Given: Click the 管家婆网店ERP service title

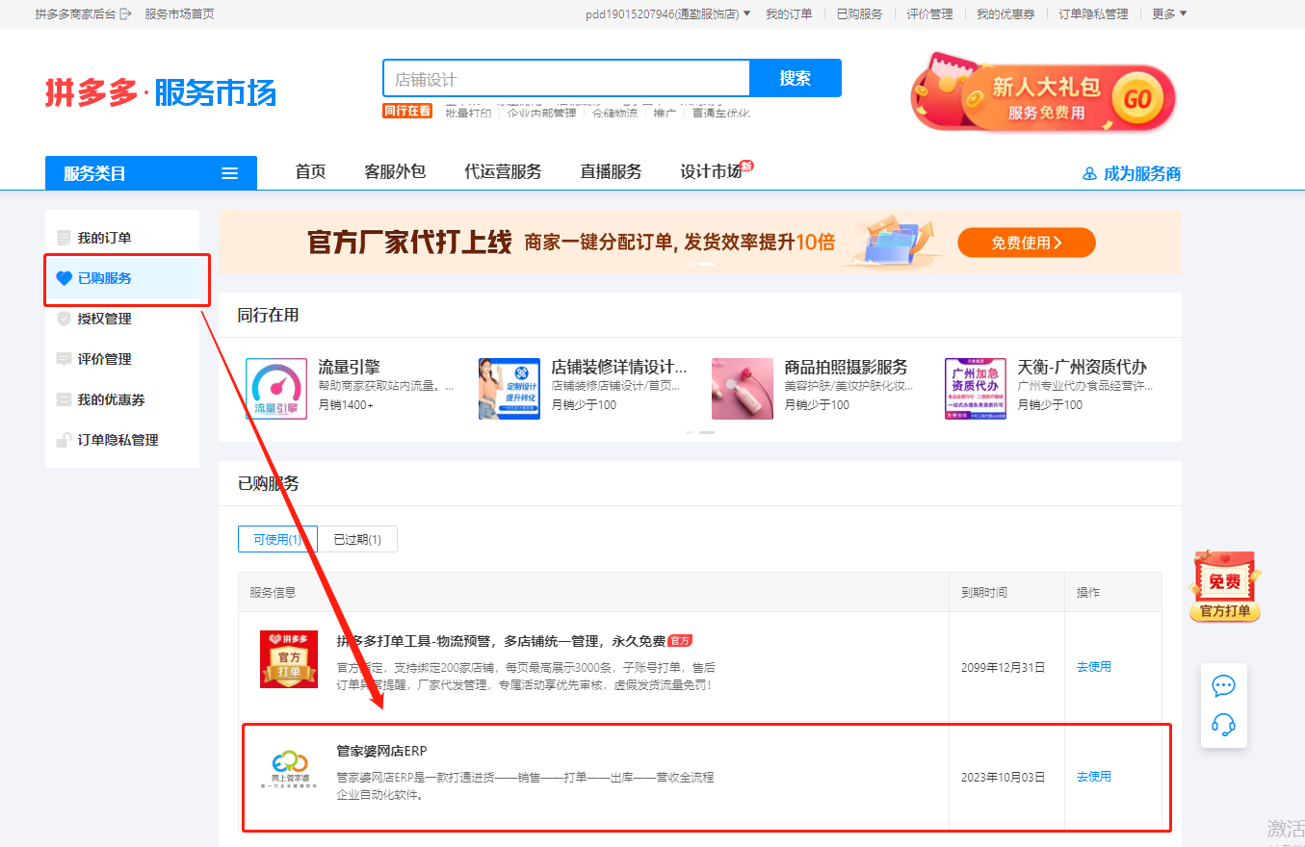Looking at the screenshot, I should (x=381, y=751).
